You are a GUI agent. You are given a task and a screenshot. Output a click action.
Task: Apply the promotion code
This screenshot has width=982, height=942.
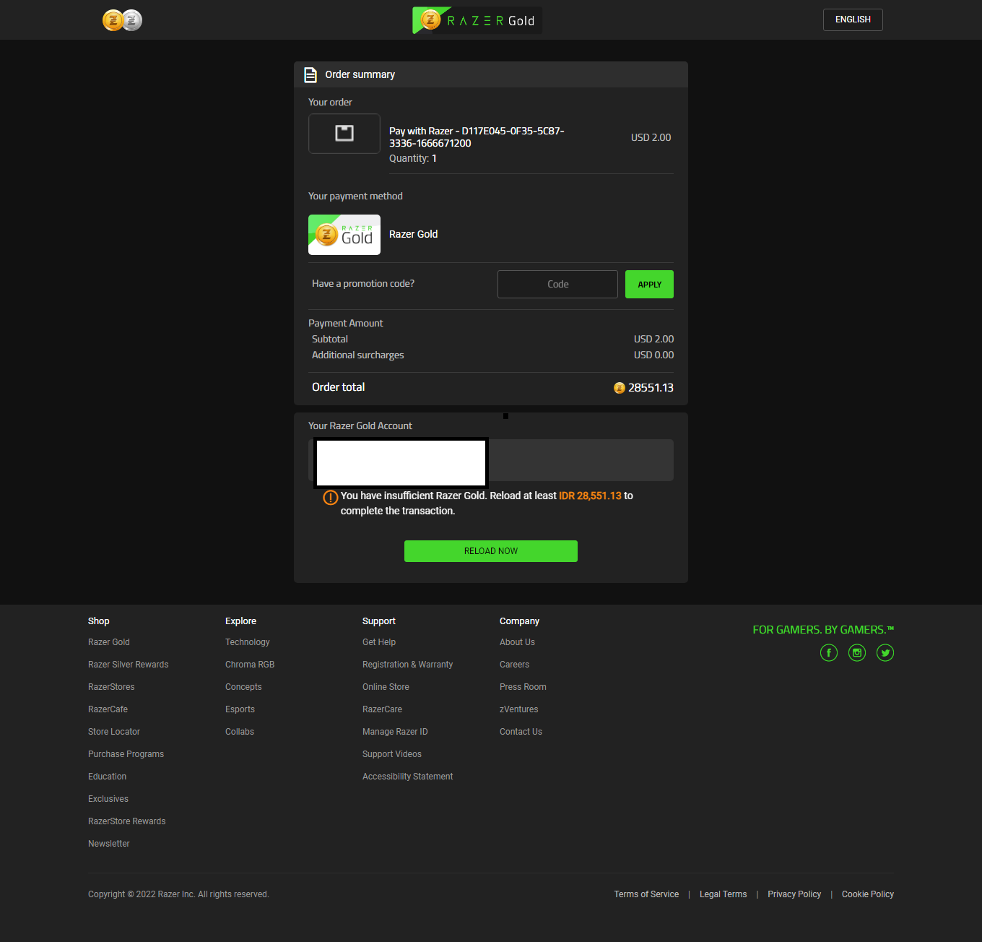(x=649, y=284)
